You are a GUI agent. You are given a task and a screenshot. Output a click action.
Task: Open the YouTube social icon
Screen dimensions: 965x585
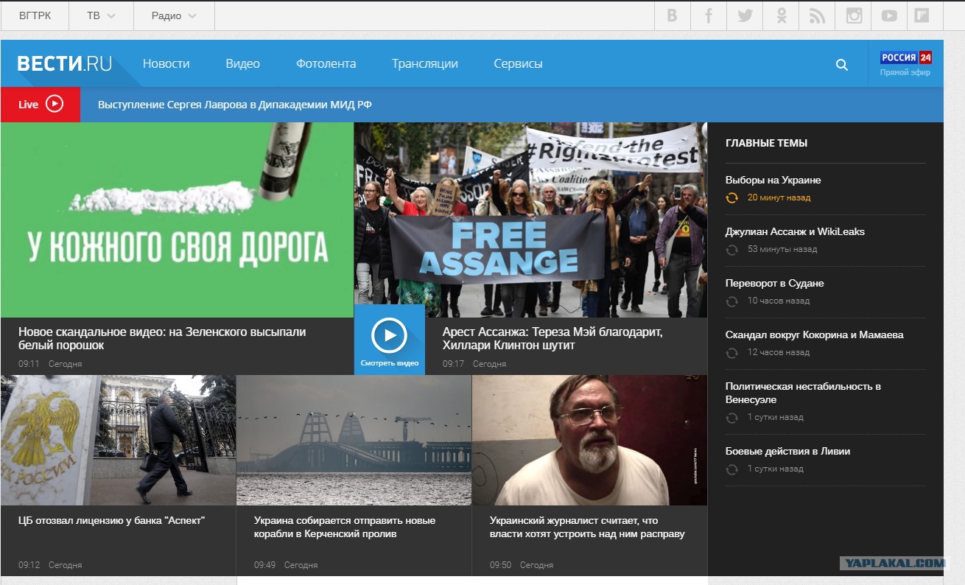click(890, 15)
